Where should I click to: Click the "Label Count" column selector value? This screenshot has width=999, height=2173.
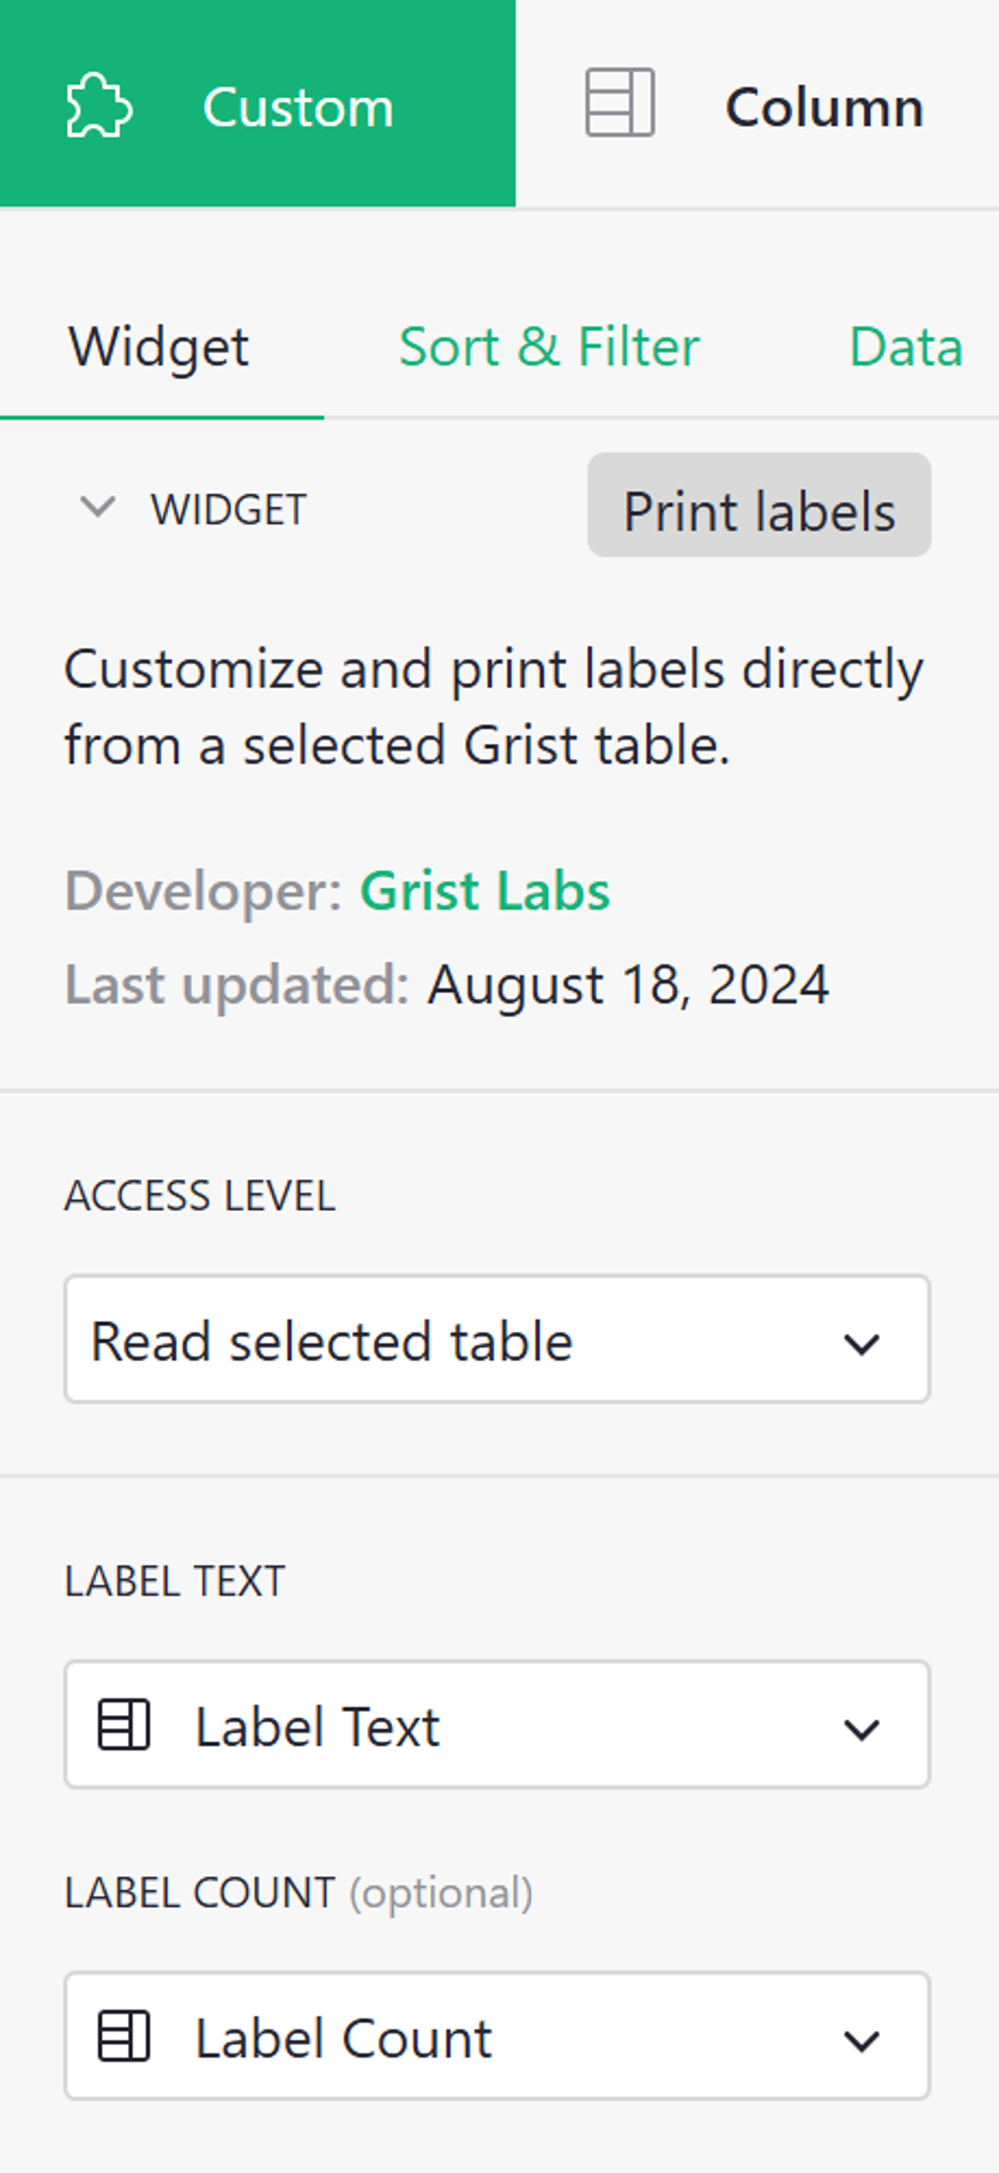[x=343, y=2038]
